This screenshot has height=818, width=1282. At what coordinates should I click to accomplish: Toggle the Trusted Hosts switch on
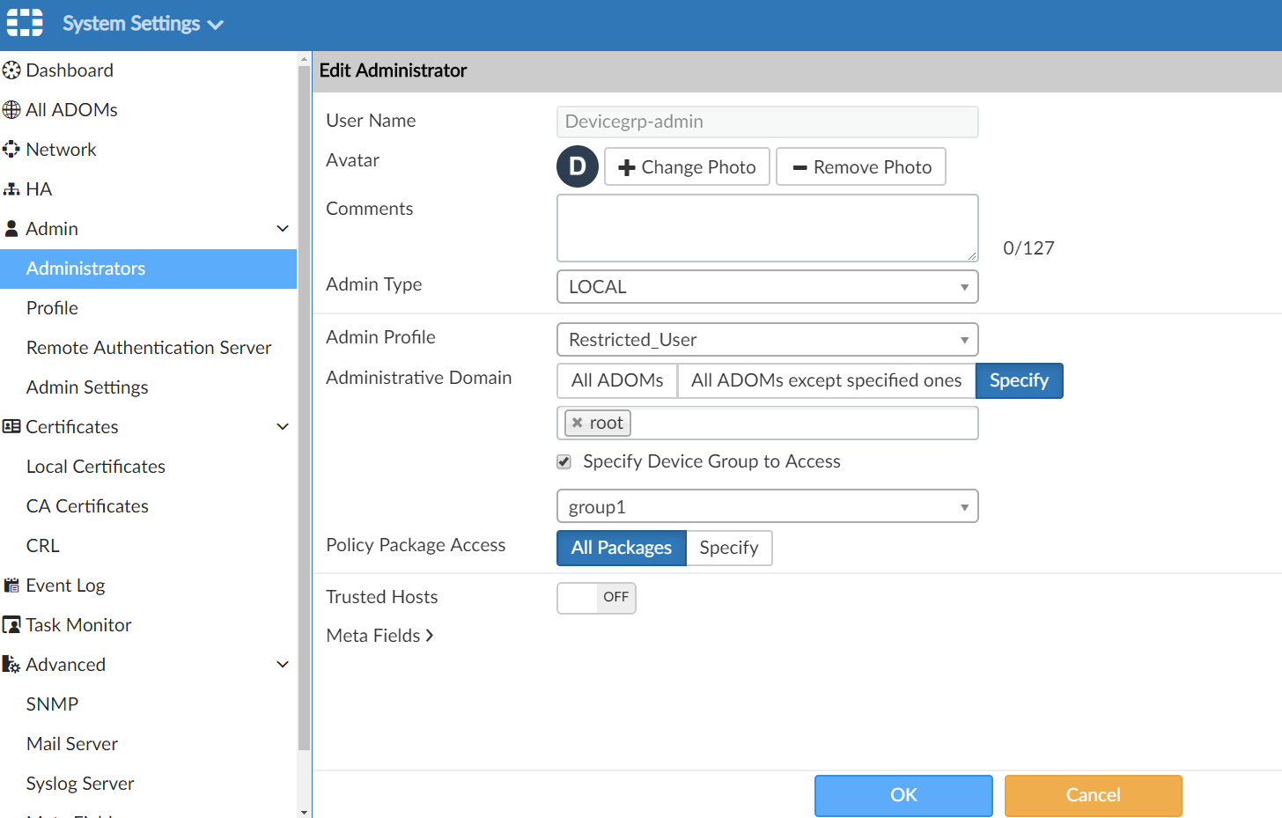tap(596, 598)
